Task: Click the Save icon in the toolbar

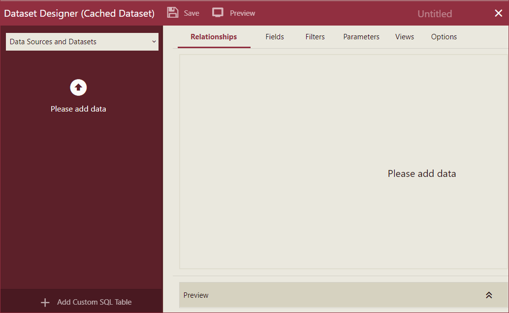Action: point(172,13)
